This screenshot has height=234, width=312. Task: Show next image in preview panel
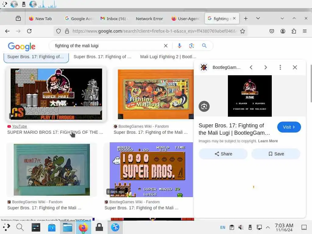tap(265, 67)
